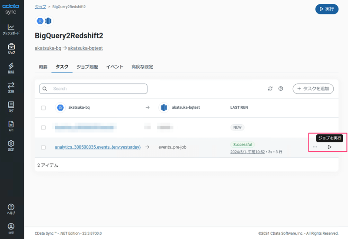Click the Redshift icon beside akatsuka-bqtest header
The image size is (348, 239).
[164, 107]
